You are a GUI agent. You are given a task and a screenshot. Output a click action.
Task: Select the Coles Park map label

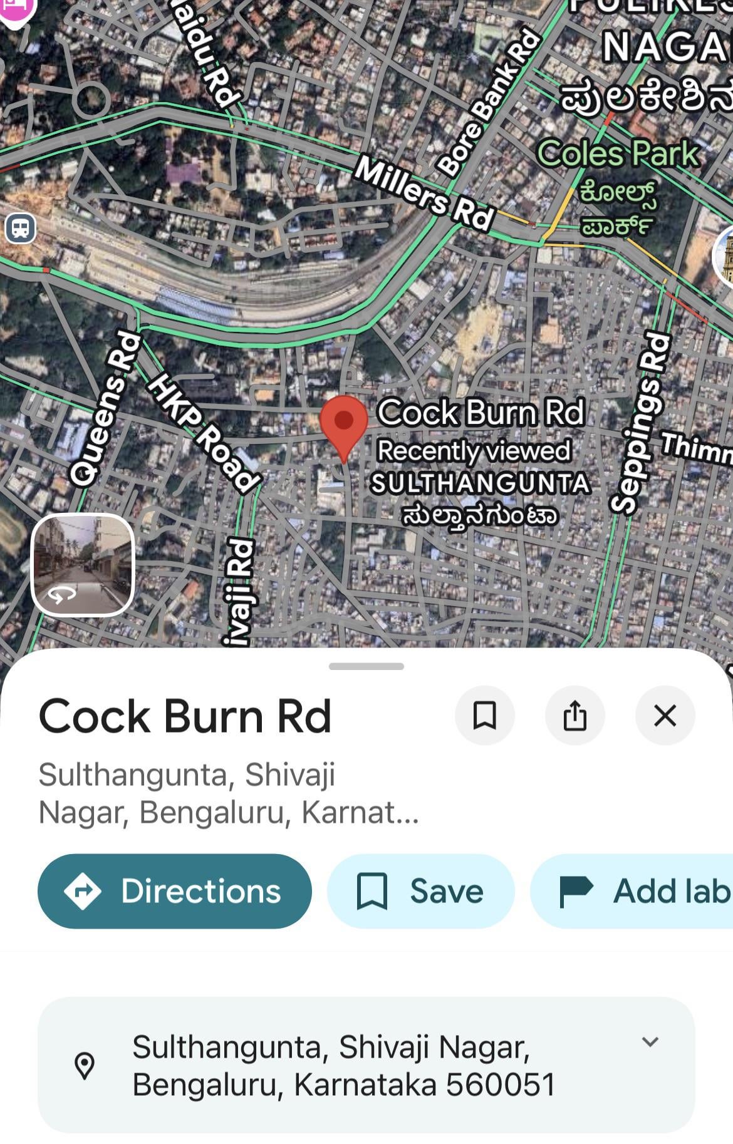pyautogui.click(x=618, y=153)
